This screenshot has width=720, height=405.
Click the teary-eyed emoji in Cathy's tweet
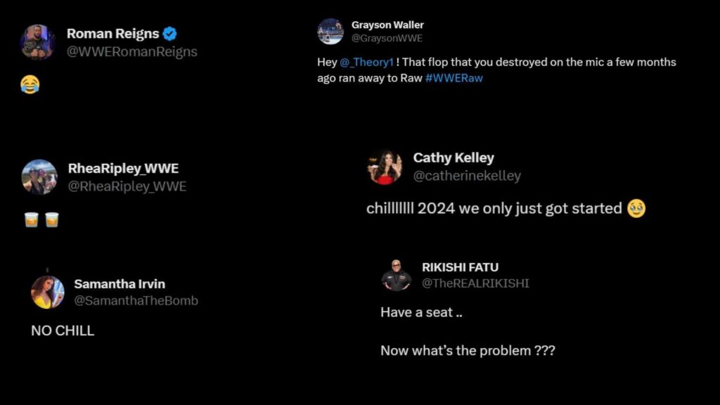636,208
